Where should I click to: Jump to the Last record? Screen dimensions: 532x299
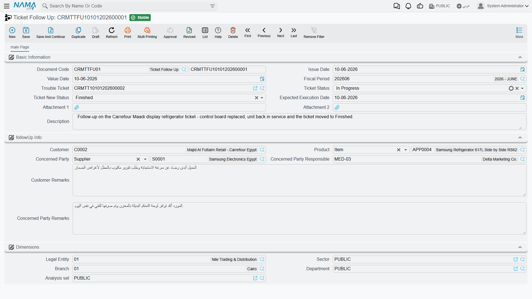click(294, 32)
